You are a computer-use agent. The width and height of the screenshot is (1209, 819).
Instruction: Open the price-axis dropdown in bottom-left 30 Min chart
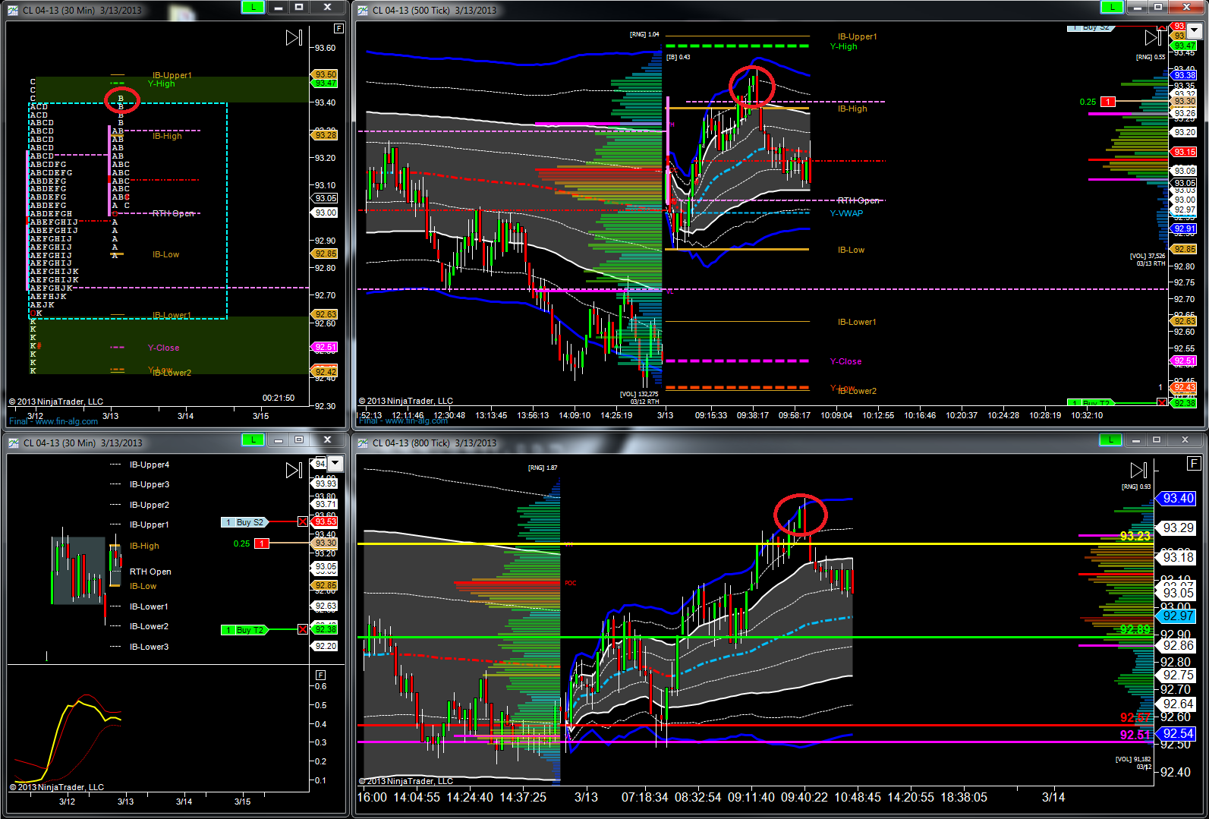tap(335, 463)
